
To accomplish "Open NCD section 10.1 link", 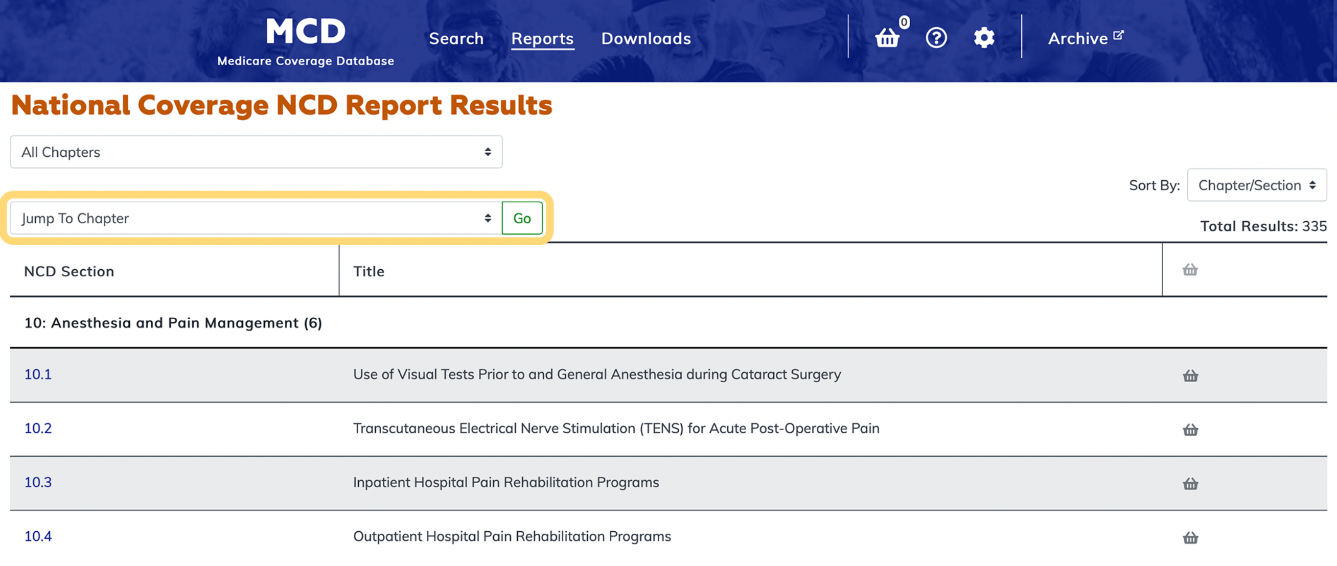I will coord(38,374).
